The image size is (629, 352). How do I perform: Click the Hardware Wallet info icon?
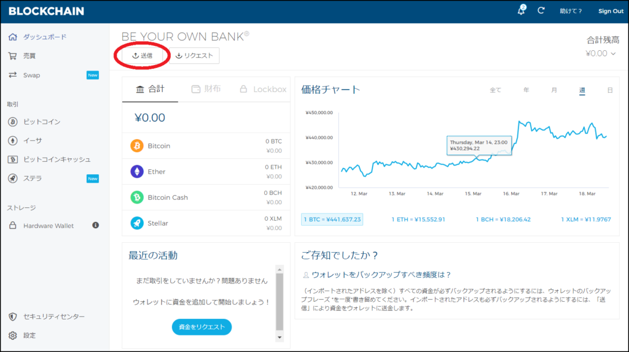(x=95, y=226)
